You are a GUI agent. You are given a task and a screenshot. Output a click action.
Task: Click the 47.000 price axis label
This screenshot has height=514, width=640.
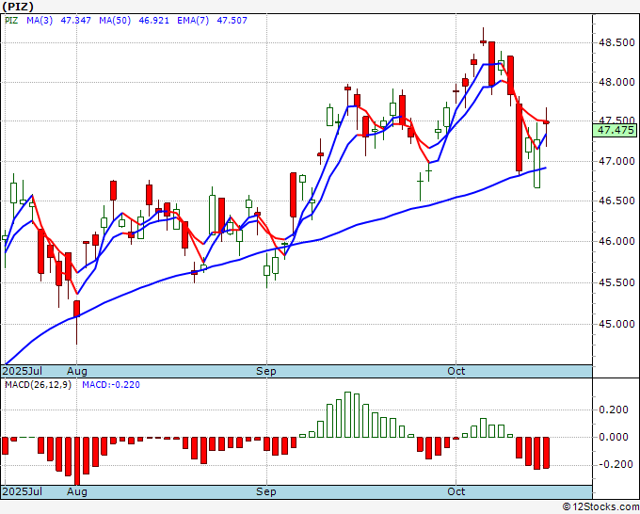point(616,161)
